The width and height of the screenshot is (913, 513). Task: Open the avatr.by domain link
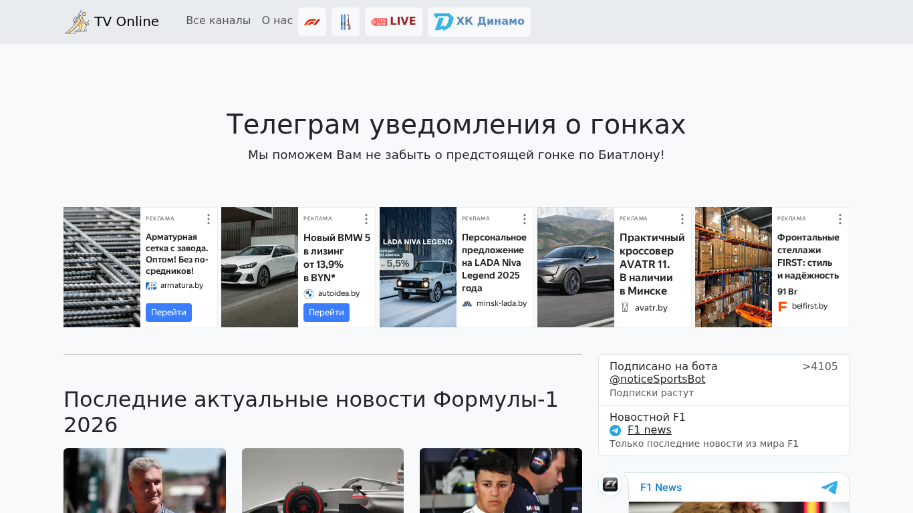651,308
